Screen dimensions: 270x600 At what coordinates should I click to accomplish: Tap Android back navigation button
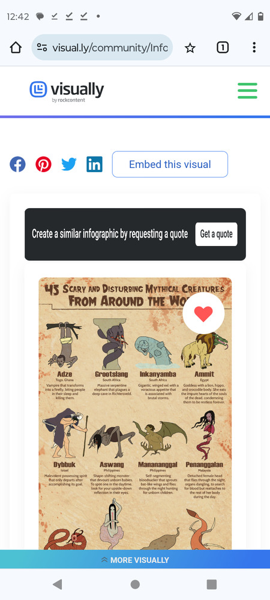[x=58, y=584]
